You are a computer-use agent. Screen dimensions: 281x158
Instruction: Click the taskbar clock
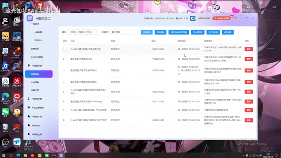pos(268,155)
